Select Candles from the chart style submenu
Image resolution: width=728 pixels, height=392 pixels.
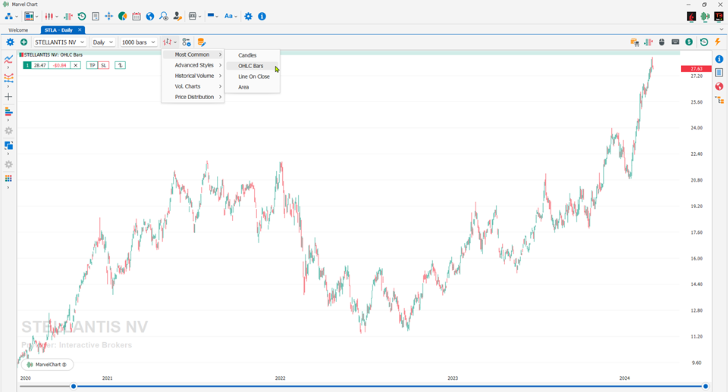247,55
